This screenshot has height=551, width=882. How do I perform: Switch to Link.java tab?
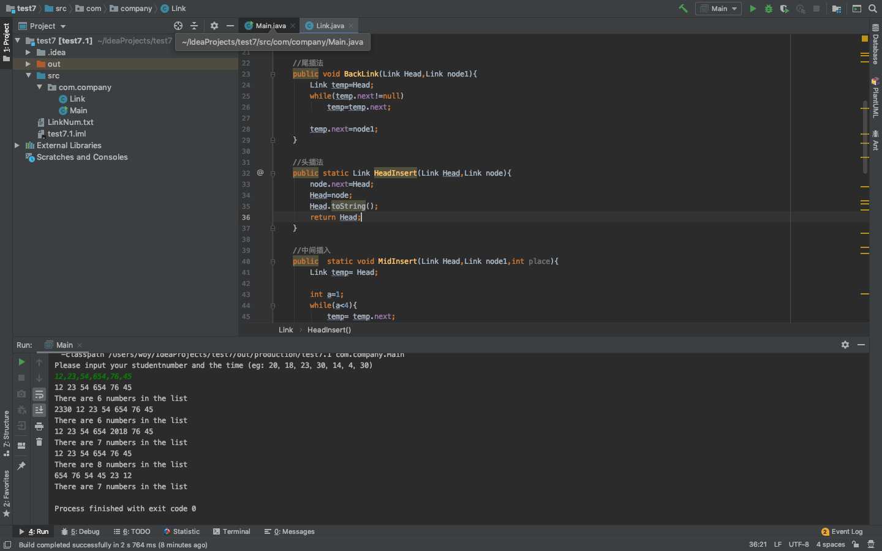pos(330,26)
